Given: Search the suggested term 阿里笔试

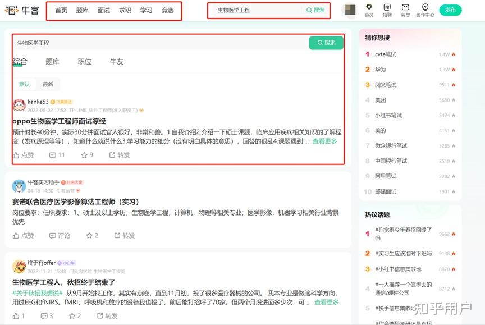Looking at the screenshot, I should (x=386, y=176).
